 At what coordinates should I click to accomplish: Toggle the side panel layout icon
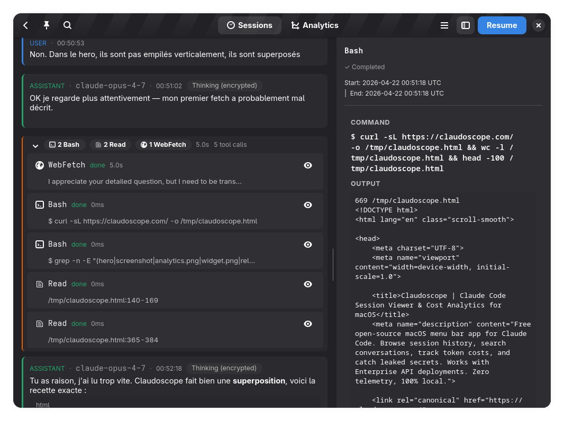[x=466, y=25]
